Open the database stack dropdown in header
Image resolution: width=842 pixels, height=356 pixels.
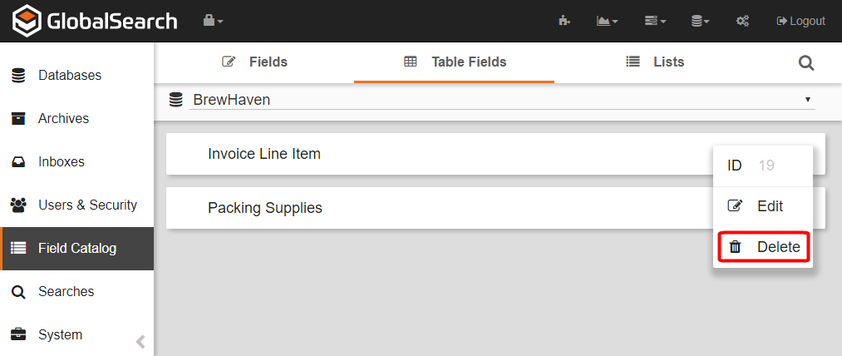(700, 21)
